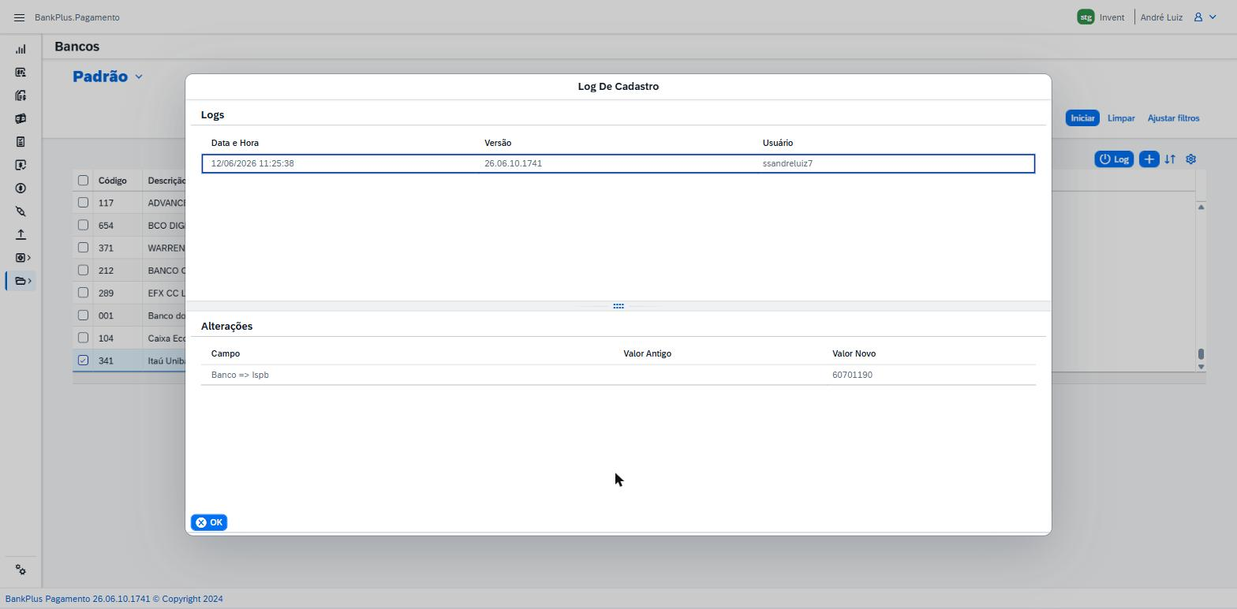
Task: Select the log row dated 12/06/2026 11:25:38
Action: tap(618, 164)
